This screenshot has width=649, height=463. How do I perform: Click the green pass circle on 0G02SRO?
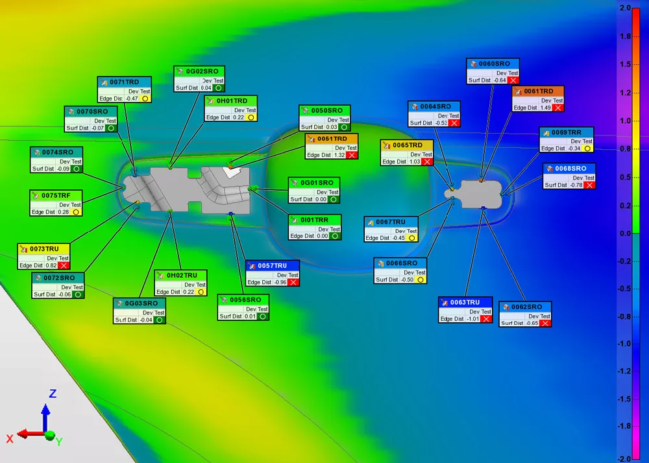(219, 88)
